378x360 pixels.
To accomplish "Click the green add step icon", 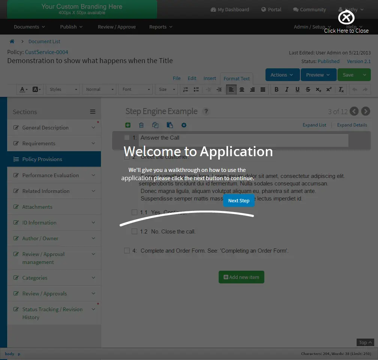I will pos(128,125).
